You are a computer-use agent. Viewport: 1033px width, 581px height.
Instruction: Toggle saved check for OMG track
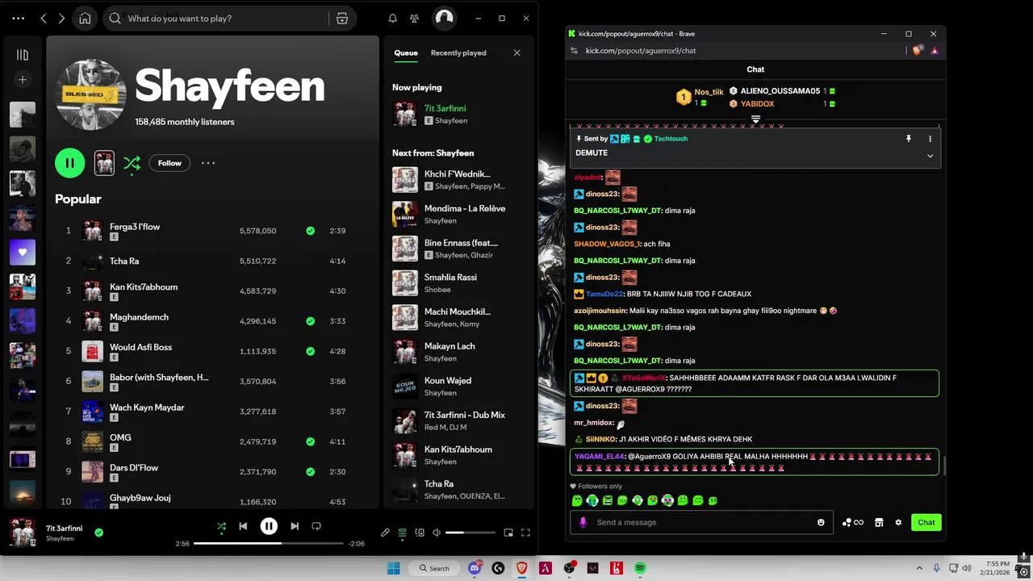pos(310,441)
